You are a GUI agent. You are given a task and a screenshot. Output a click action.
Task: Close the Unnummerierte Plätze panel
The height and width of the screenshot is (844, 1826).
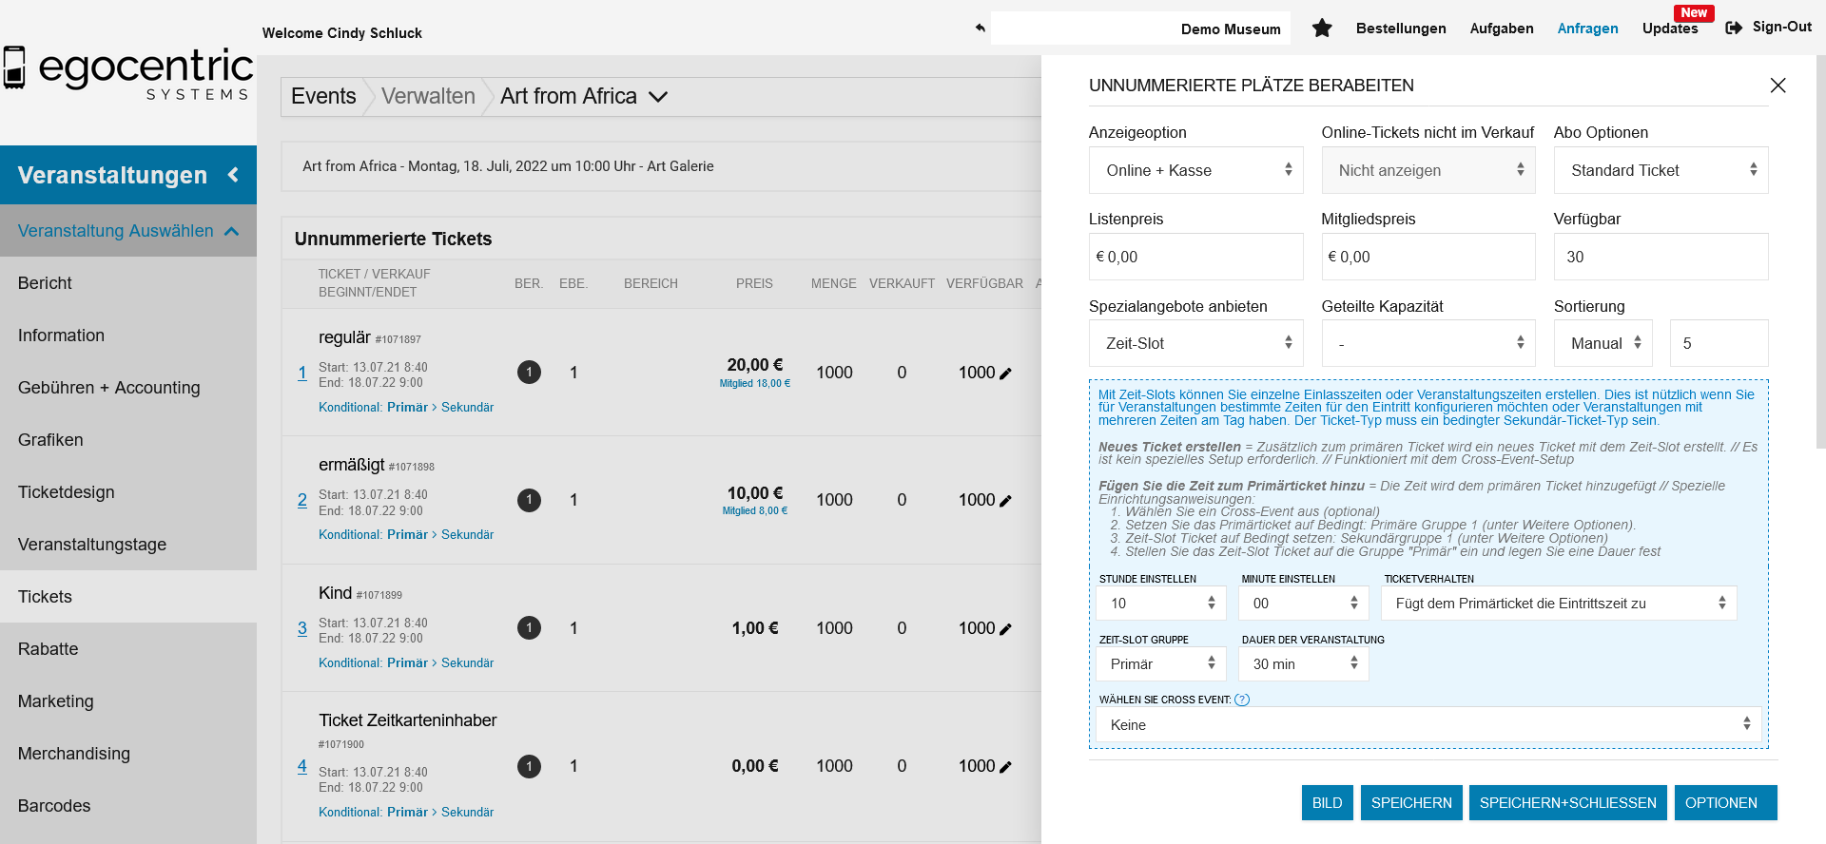[x=1777, y=86]
